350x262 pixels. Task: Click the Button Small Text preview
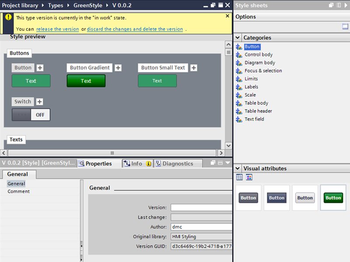click(x=157, y=81)
